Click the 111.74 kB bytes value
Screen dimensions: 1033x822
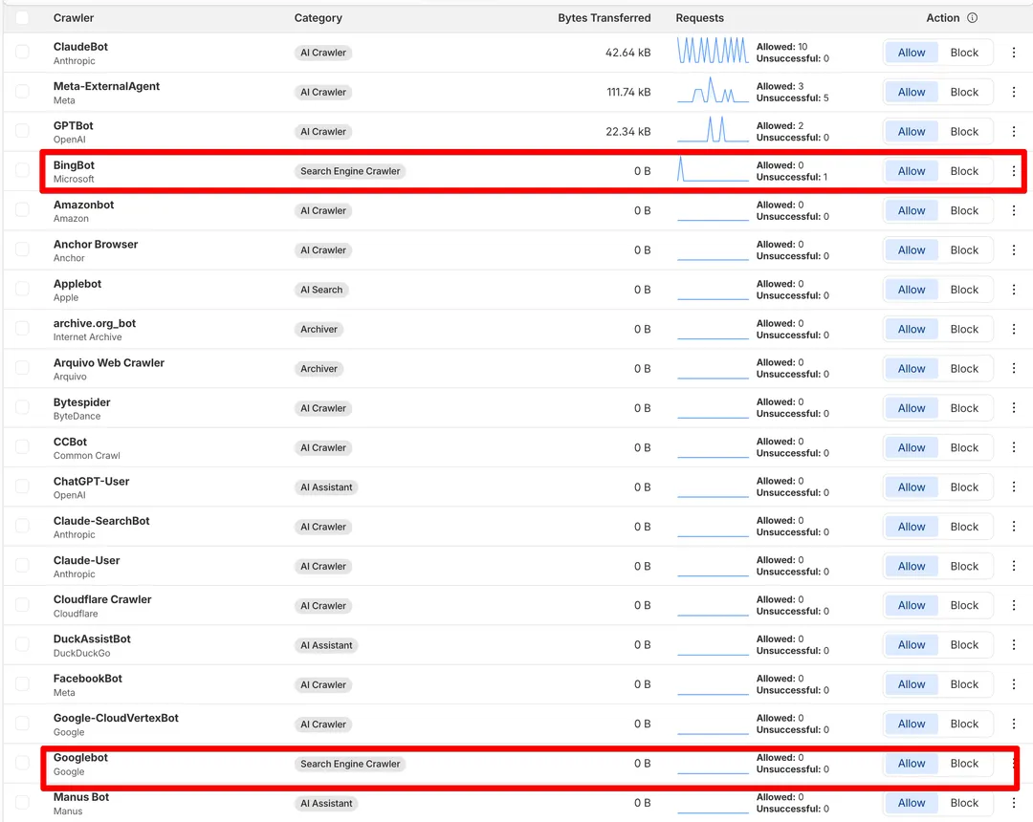point(628,92)
